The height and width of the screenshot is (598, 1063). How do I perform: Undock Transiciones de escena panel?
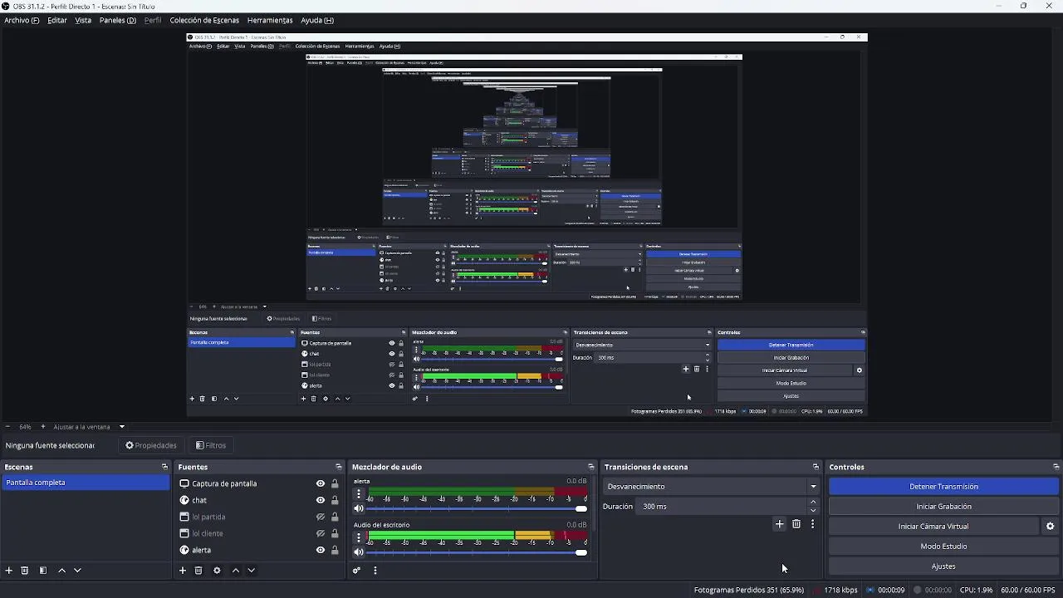[x=816, y=467]
